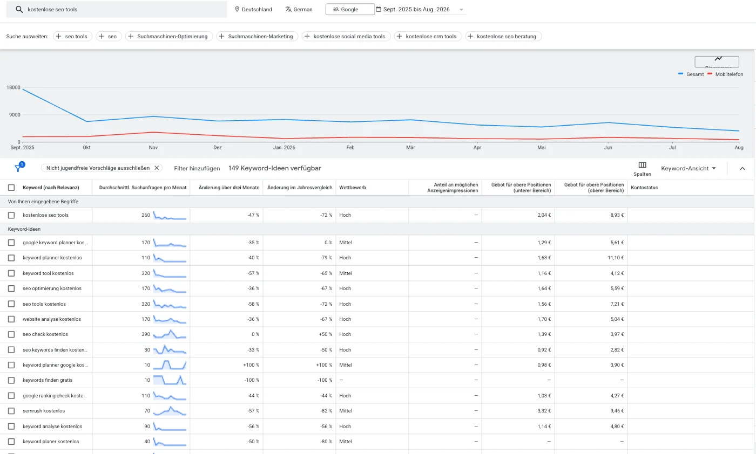This screenshot has width=756, height=454.
Task: Add the 'seo' plus chip
Action: click(109, 36)
